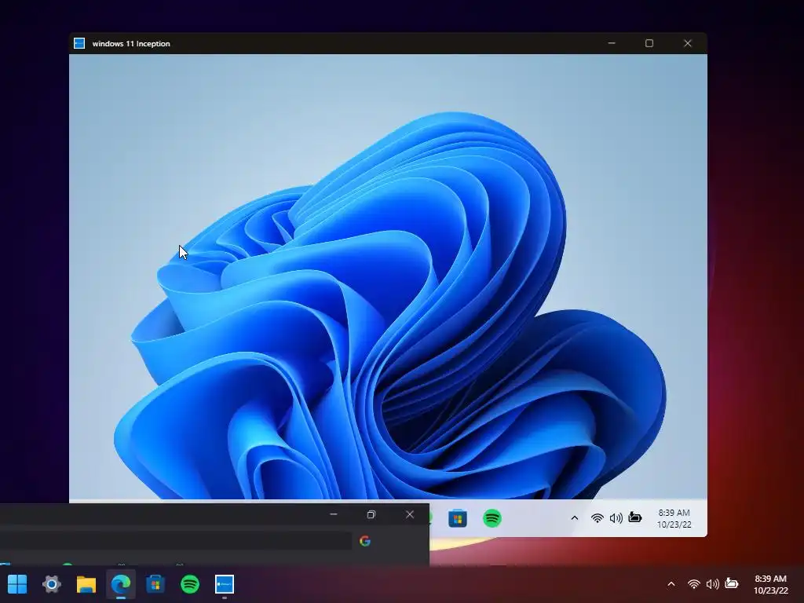Open volume control on host system tray
Viewport: 804px width, 603px height.
pyautogui.click(x=712, y=584)
